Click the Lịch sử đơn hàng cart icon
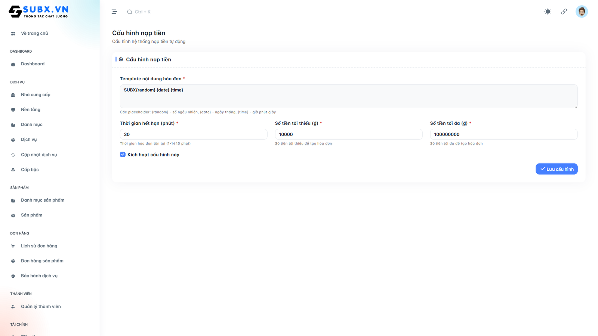 point(13,246)
